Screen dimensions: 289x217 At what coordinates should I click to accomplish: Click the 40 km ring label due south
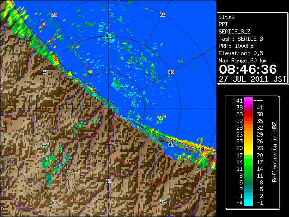click(108, 181)
